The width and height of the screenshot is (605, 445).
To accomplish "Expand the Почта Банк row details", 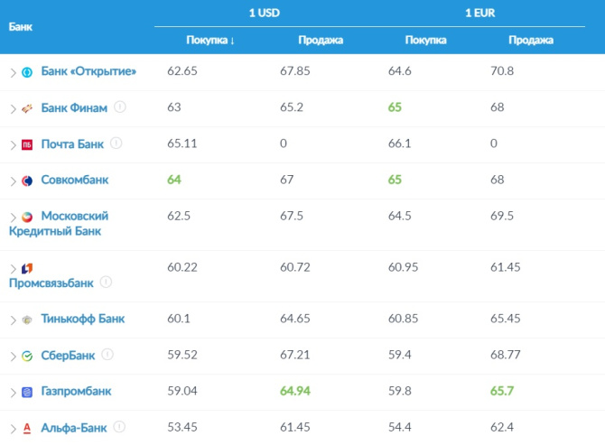I will tap(13, 144).
